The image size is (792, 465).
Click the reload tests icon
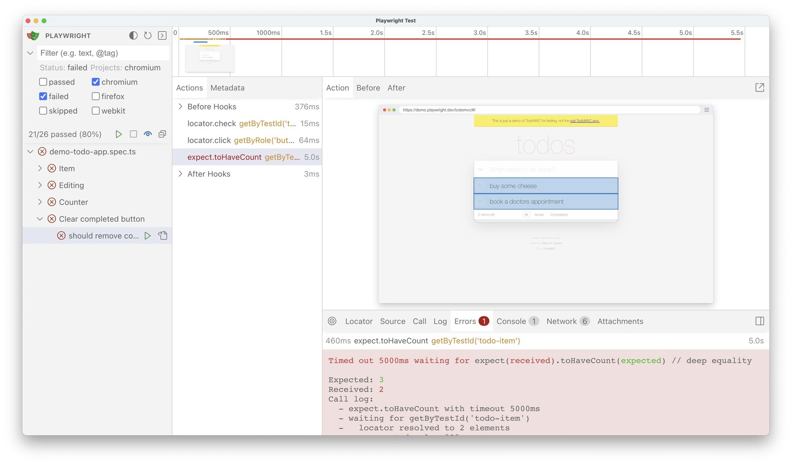(148, 35)
